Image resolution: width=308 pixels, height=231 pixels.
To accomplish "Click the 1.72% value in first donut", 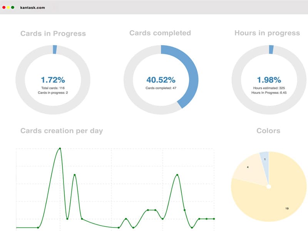I will tap(53, 80).
